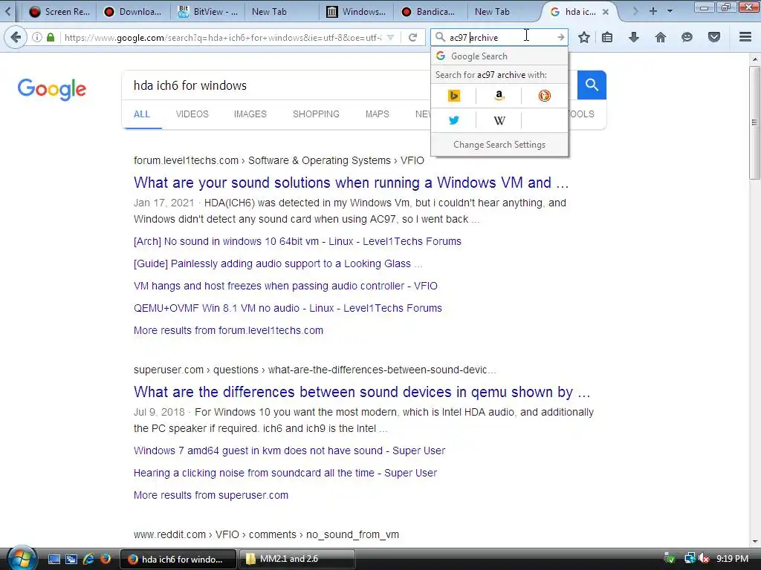The width and height of the screenshot is (761, 570).
Task: Open the hamburger menu
Action: [745, 37]
